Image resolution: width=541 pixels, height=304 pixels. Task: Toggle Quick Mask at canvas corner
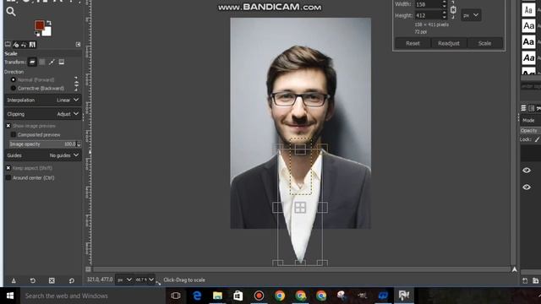point(88,269)
